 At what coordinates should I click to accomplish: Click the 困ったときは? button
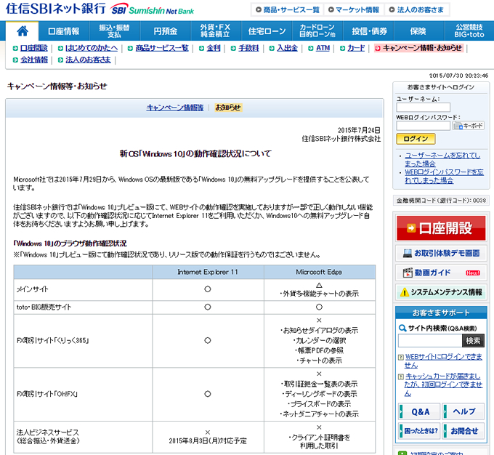point(419,431)
